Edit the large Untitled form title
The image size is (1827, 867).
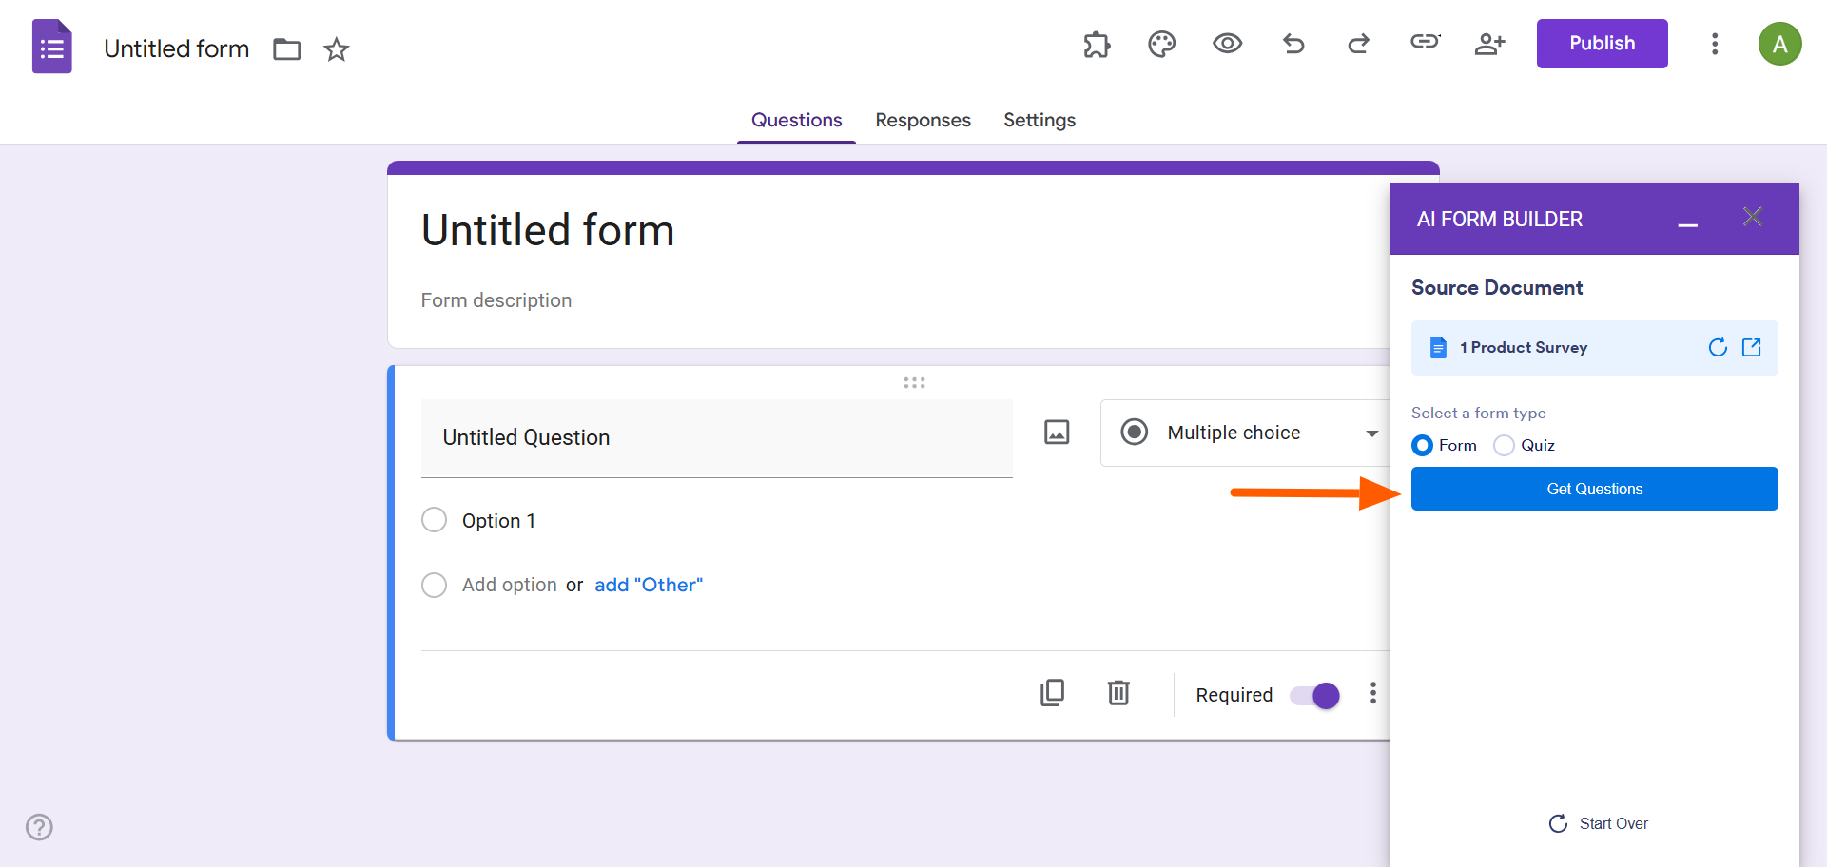[548, 230]
